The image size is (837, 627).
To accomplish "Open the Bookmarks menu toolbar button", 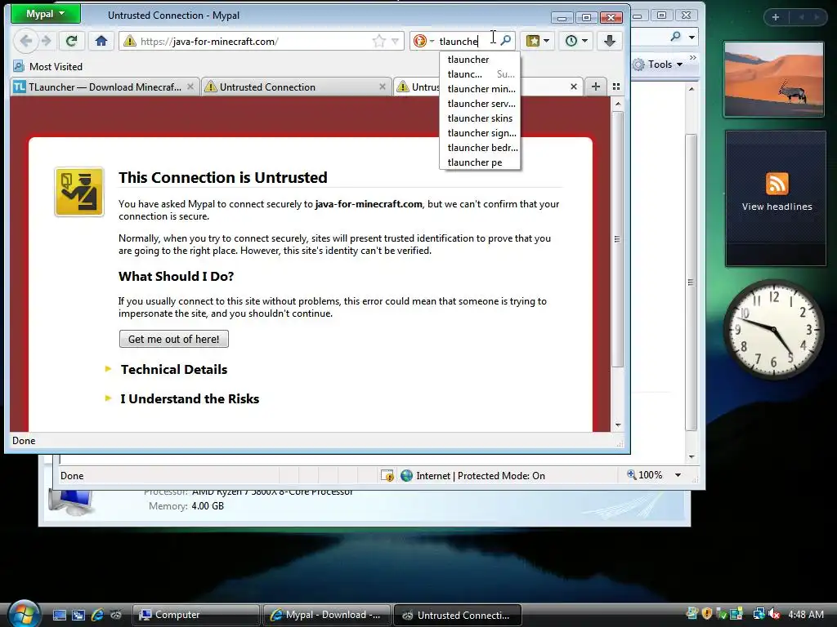I will [x=538, y=41].
